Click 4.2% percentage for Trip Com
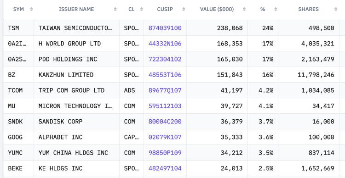This screenshot has height=178, width=345. click(266, 90)
